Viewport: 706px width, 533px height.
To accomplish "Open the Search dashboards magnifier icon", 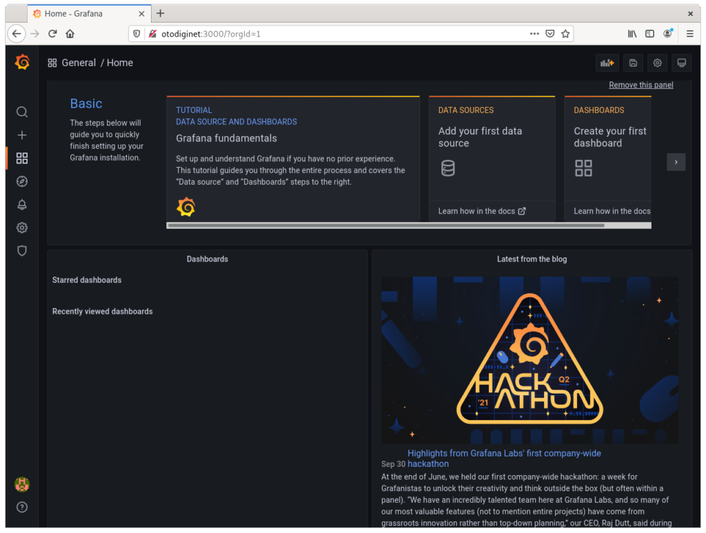I will click(22, 112).
